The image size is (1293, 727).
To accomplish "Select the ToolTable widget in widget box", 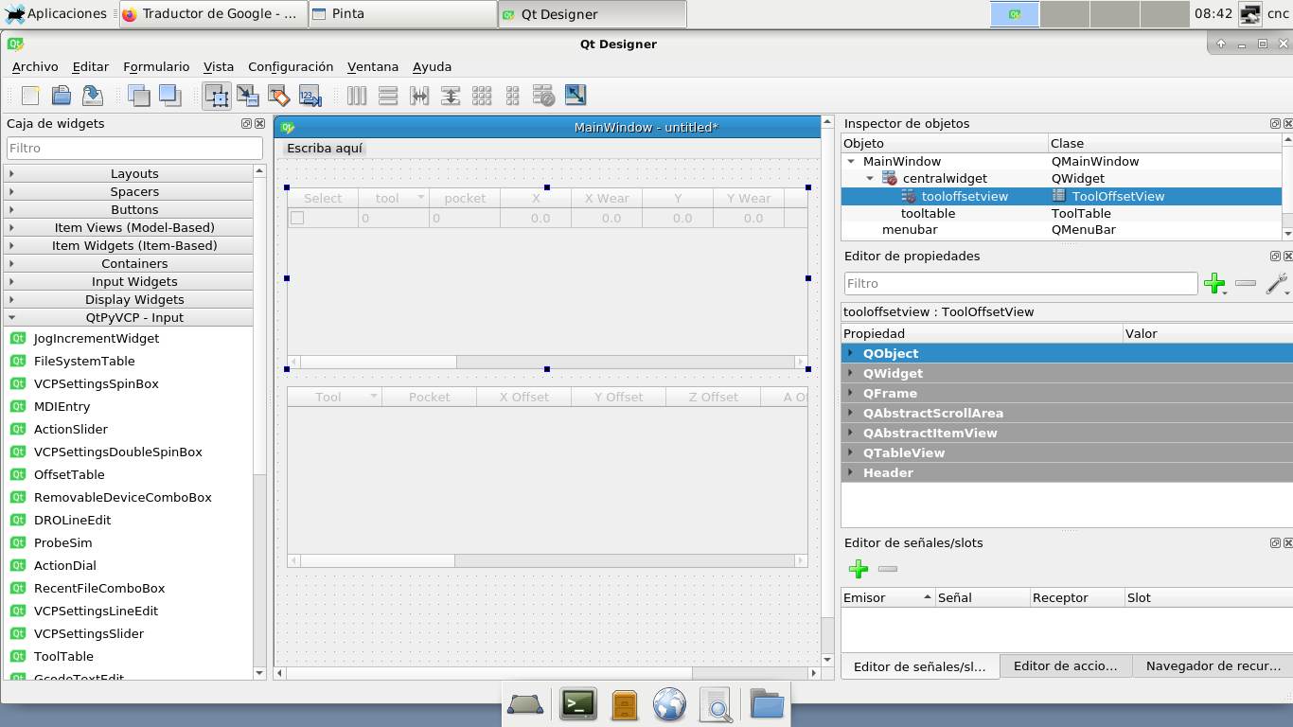I will pyautogui.click(x=63, y=656).
